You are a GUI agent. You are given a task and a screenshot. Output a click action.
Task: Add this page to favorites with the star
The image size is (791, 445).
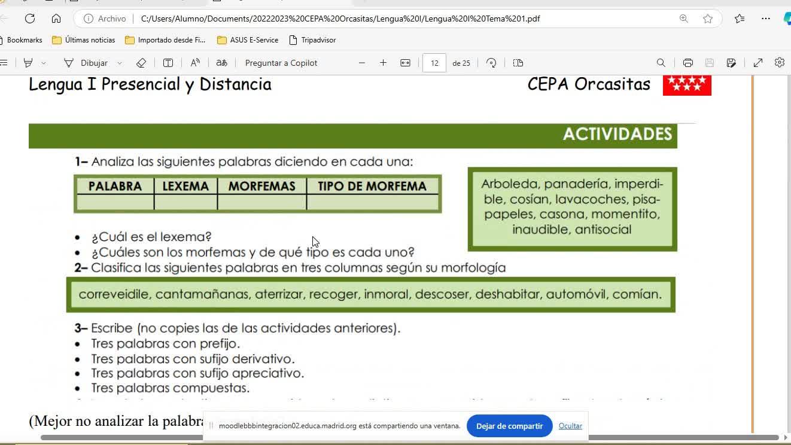coord(708,19)
